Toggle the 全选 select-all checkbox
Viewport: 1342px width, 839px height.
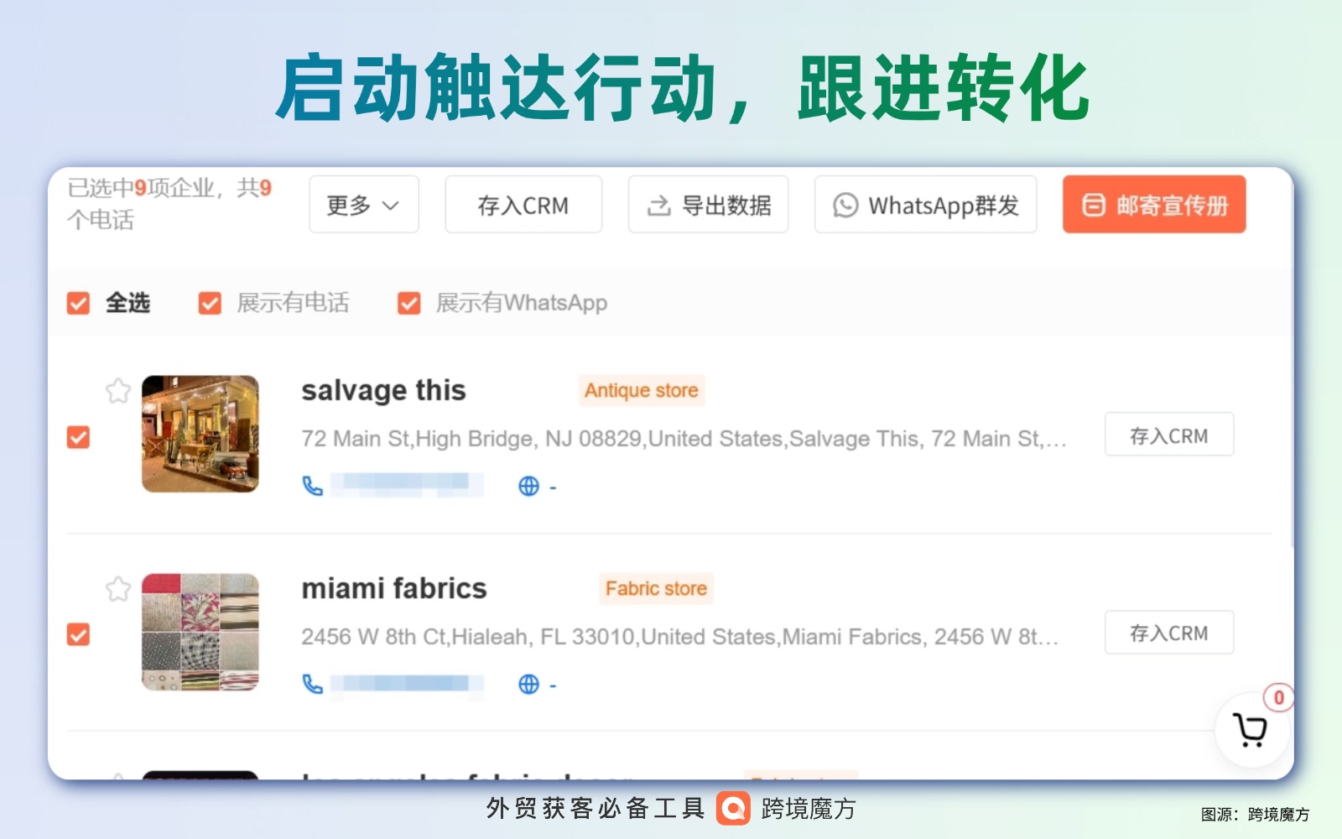coord(79,303)
